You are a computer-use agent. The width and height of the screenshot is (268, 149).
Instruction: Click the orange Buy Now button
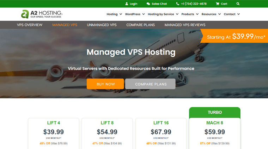105,84
